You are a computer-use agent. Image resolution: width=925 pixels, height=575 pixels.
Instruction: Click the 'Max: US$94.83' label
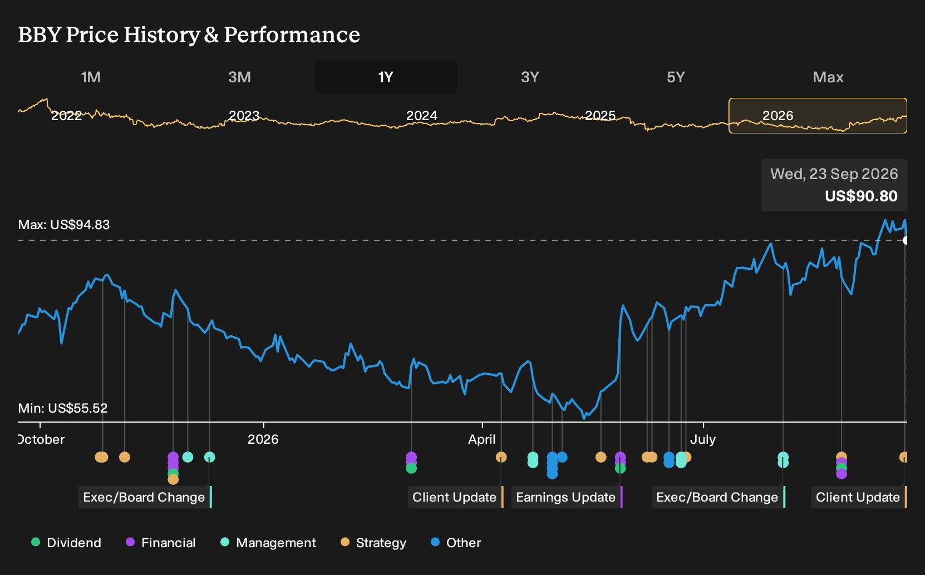pos(64,225)
